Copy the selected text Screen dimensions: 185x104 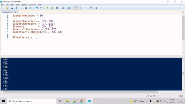(x=21, y=8)
